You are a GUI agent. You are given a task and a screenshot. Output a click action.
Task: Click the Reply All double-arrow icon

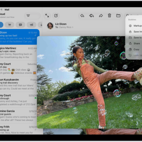coord(92,16)
